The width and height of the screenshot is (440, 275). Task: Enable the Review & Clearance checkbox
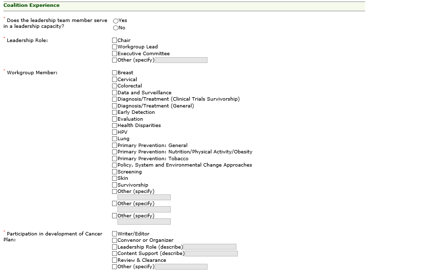tap(115, 260)
